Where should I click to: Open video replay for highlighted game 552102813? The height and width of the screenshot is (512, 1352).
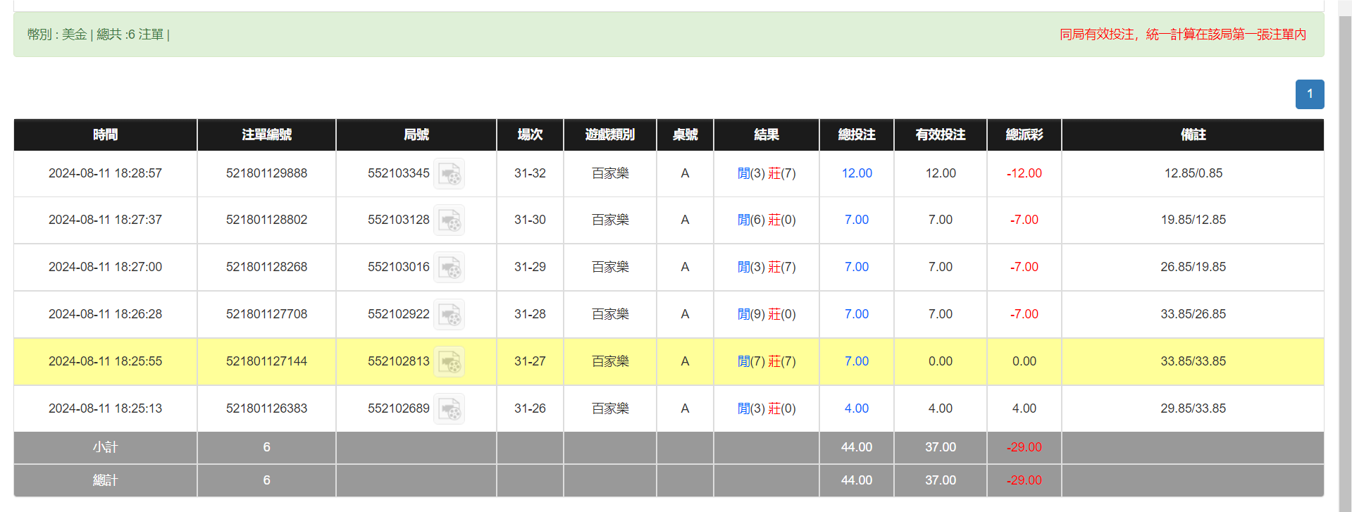(x=449, y=361)
